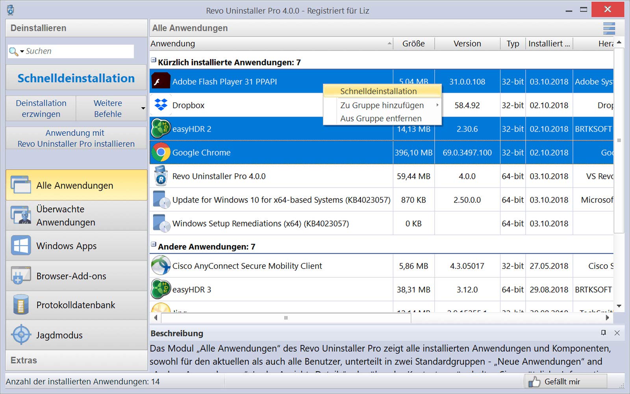This screenshot has height=394, width=630.
Task: Click the Adobe Flash Player application icon
Action: [161, 82]
